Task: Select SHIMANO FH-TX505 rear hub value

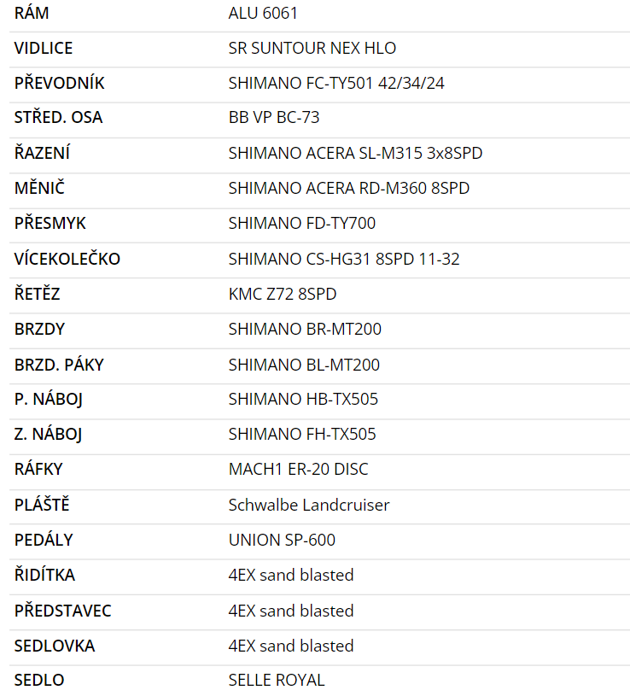Action: 302,435
